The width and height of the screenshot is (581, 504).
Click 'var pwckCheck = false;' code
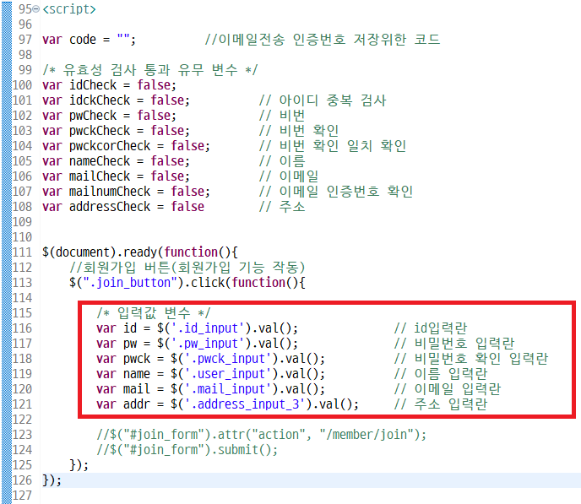pyautogui.click(x=116, y=130)
